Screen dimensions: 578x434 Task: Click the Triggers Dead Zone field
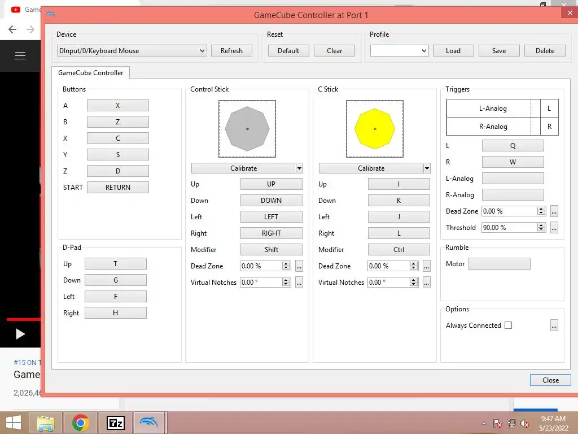(514, 211)
